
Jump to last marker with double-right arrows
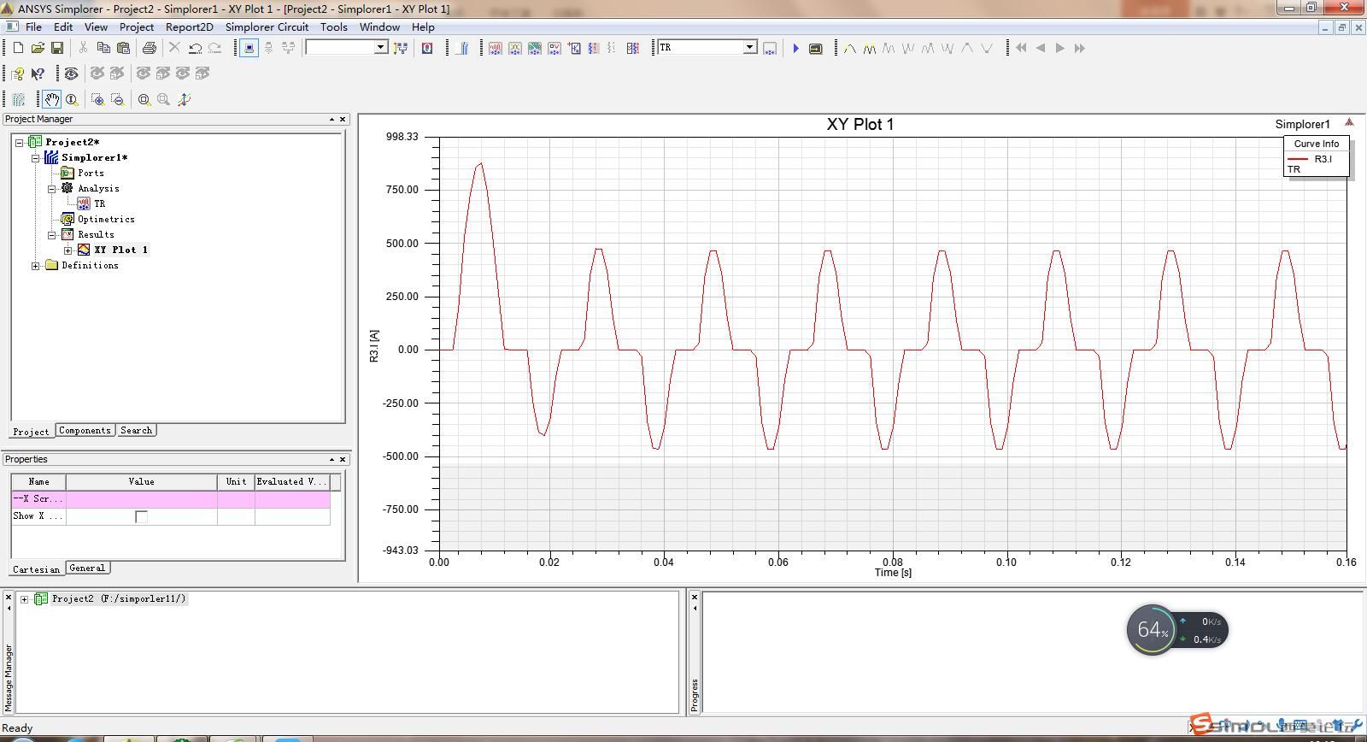coord(1079,48)
